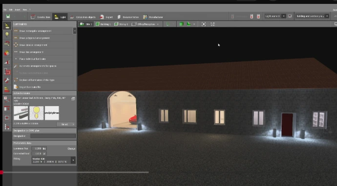Click the light scene monitor icon
337x186 pixels.
[x=290, y=16]
